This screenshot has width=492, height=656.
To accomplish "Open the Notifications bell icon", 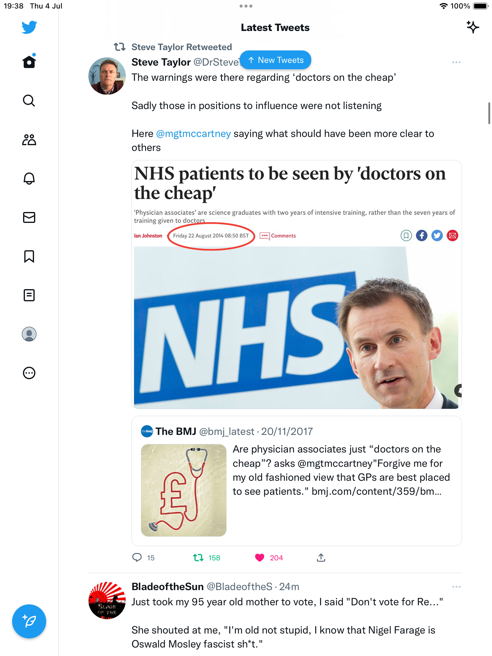I will (29, 179).
